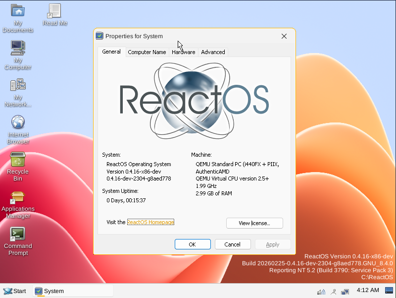396x298 pixels.
Task: Click the volume tray icon
Action: point(321,292)
